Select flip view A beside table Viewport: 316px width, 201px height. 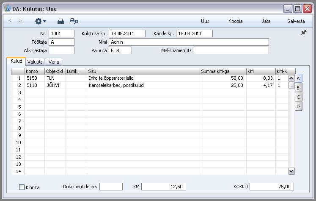(298, 78)
